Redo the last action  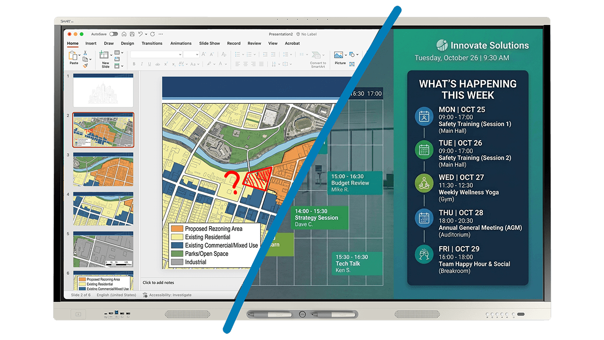[x=153, y=34]
